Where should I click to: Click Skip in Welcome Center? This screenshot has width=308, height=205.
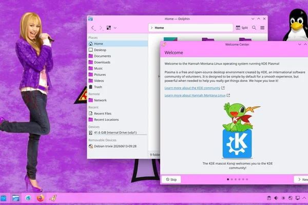(171, 179)
